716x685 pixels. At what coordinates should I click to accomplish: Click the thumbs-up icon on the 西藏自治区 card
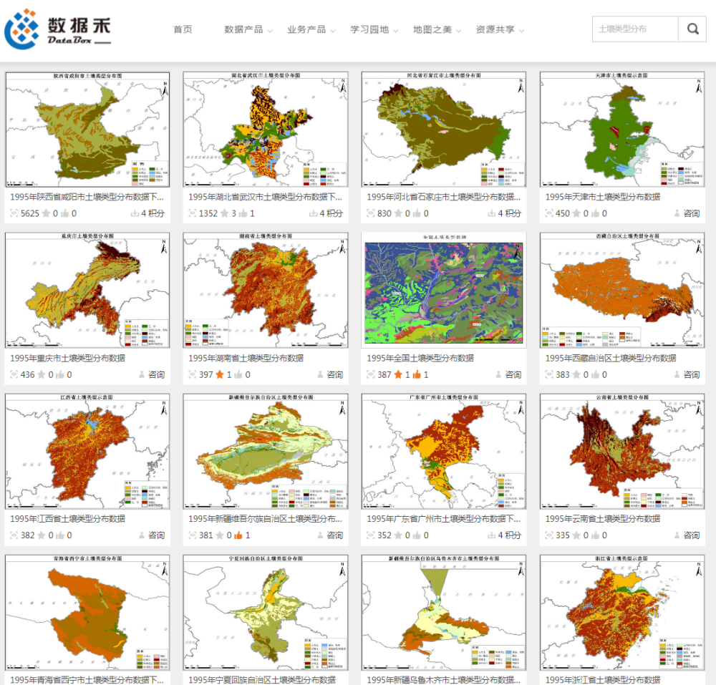[595, 374]
